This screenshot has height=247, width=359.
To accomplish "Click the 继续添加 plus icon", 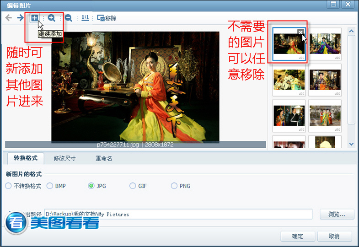I will 35,18.
